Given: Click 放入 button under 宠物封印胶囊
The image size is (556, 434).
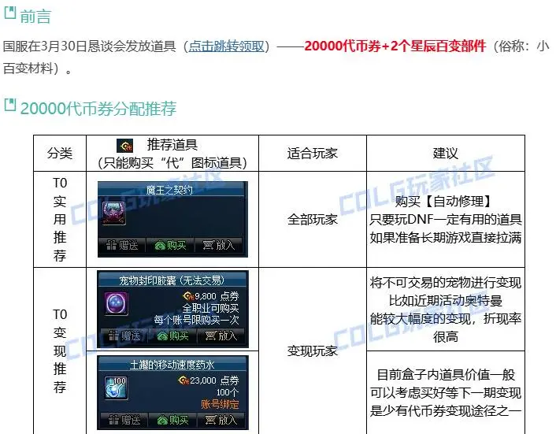Looking at the screenshot, I should 221,336.
